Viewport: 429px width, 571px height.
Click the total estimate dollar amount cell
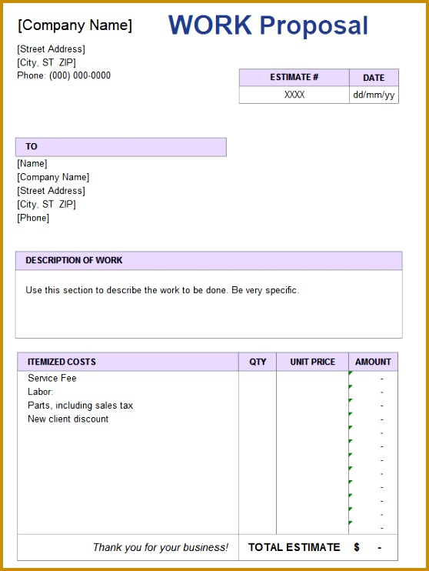(373, 547)
